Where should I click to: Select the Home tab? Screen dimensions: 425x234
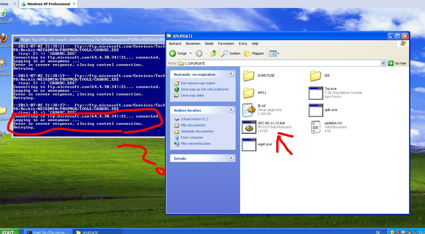4,4
